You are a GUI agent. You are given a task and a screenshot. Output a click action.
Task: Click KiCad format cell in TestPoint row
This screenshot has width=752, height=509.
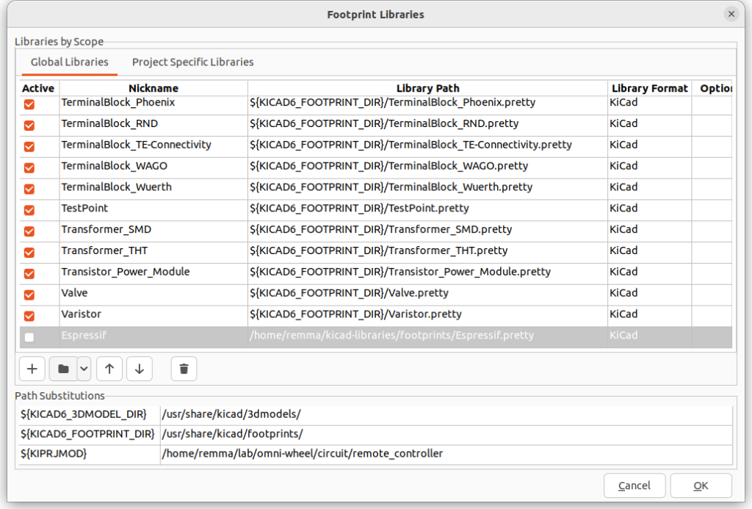(x=650, y=209)
